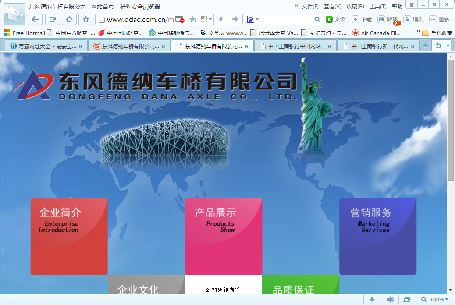Open the 营销服务 Marketing Services tile
Screen dimensions: 455x305
click(x=377, y=236)
